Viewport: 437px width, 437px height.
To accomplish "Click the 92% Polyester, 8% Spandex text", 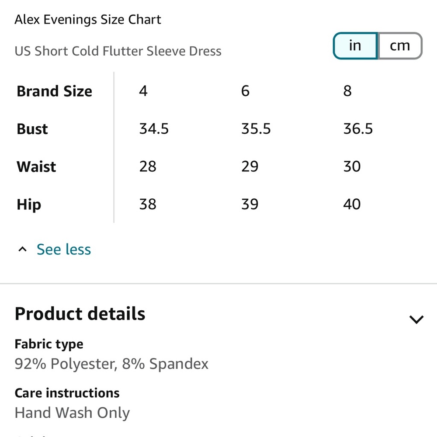I will tap(111, 364).
